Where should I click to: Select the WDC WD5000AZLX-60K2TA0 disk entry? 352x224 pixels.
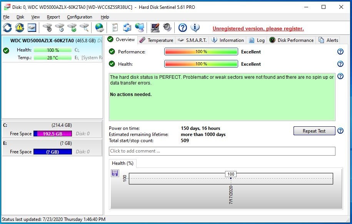tap(52, 49)
